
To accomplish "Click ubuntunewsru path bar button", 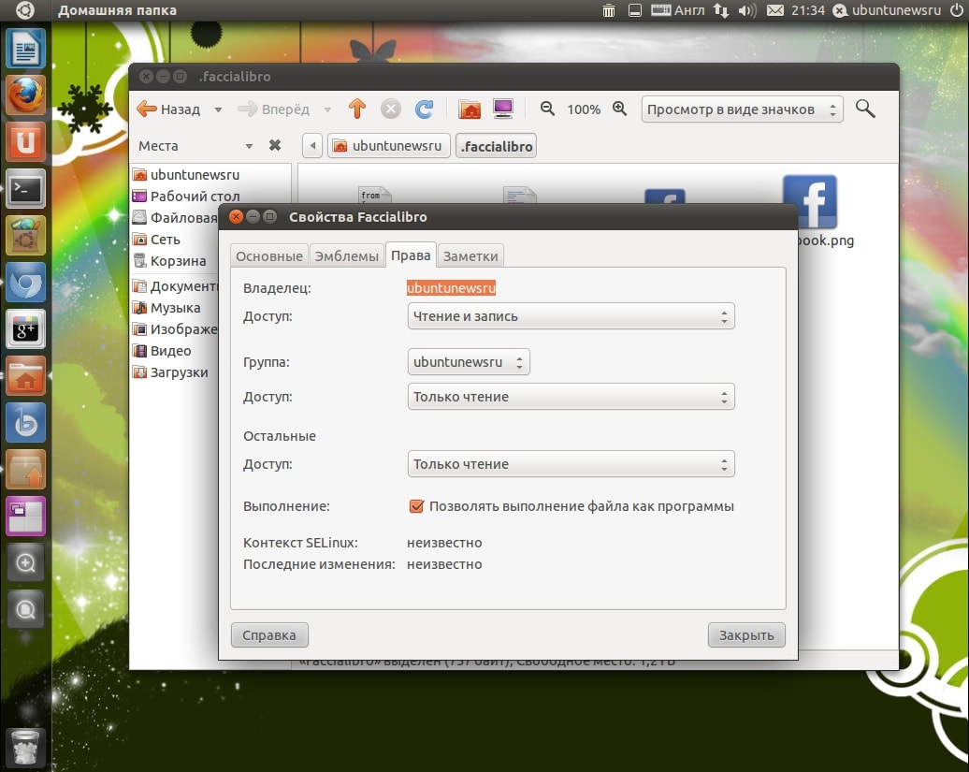I will 389,146.
